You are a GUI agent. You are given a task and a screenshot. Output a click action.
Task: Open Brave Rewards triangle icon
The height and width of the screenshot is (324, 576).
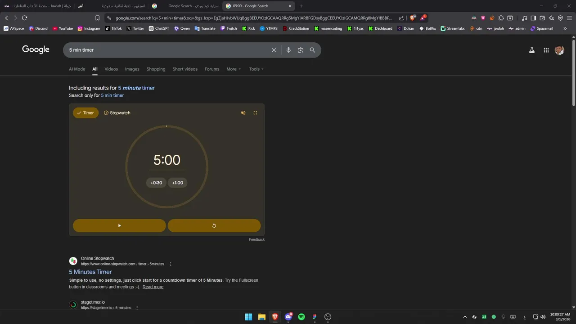(x=423, y=18)
